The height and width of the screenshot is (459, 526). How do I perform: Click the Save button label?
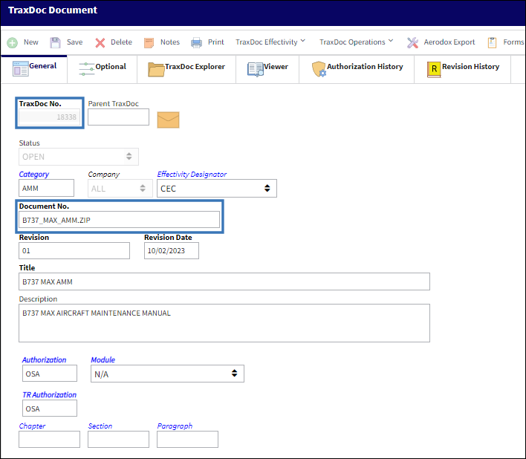click(x=74, y=42)
